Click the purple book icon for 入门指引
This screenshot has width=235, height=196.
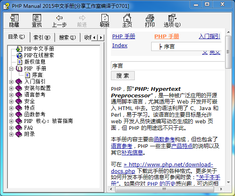coord(19,82)
